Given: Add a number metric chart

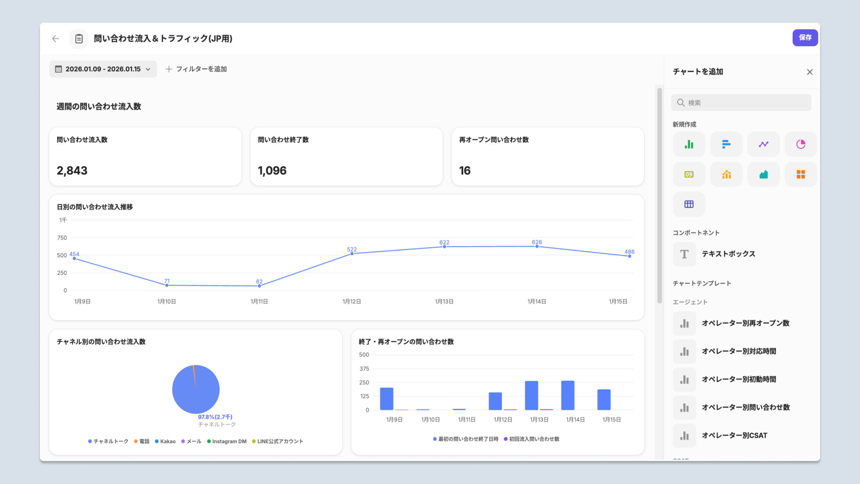Looking at the screenshot, I should tap(689, 174).
